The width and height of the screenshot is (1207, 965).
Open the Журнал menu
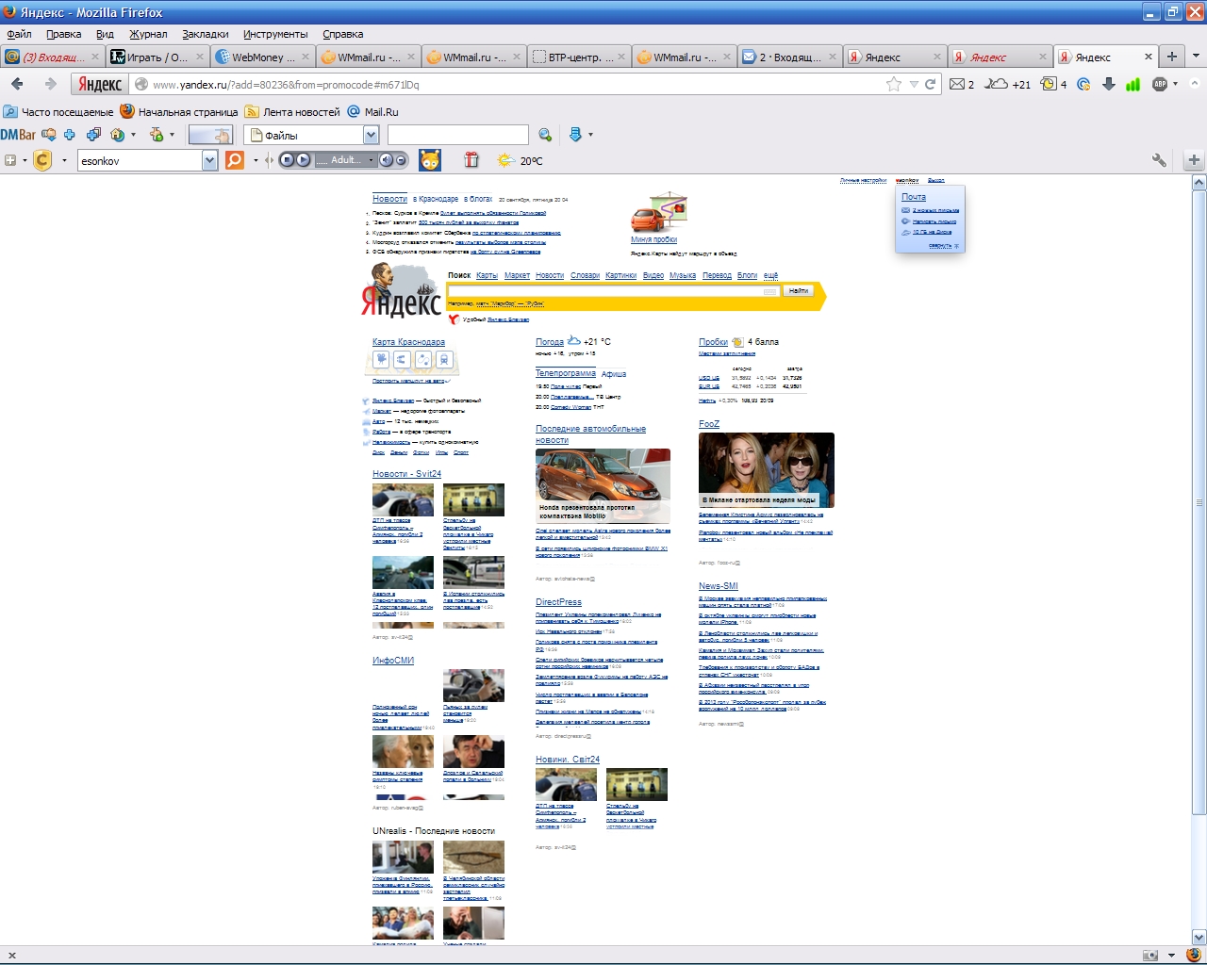148,34
